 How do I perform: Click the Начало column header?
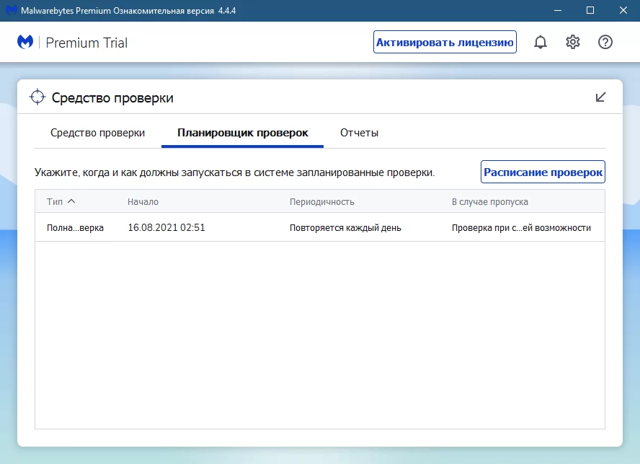point(143,201)
